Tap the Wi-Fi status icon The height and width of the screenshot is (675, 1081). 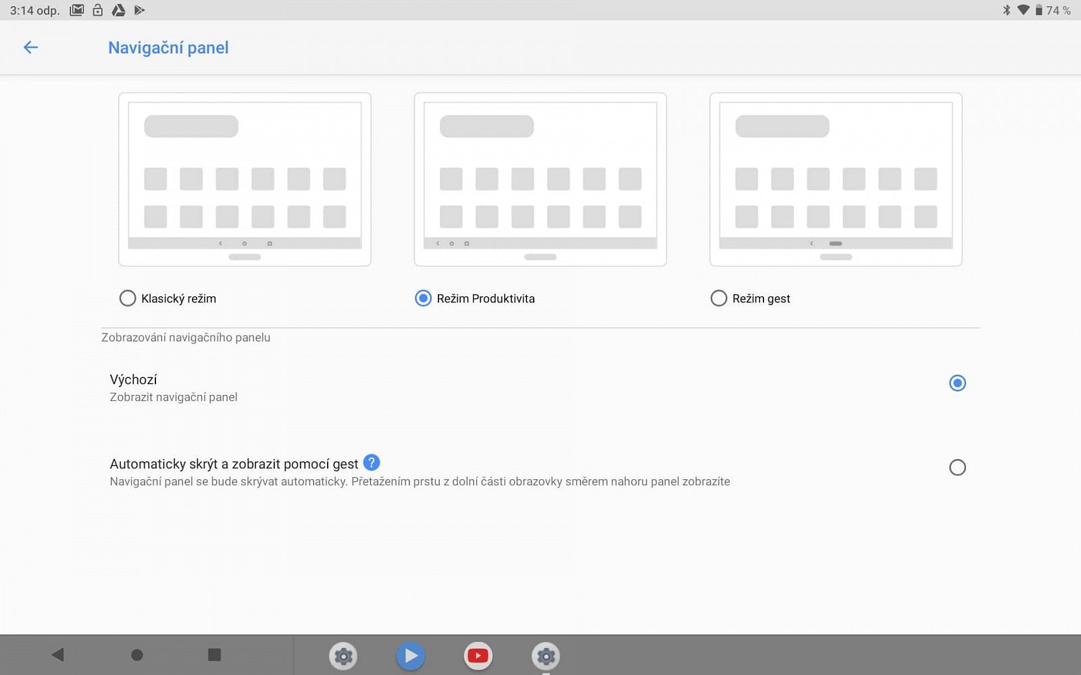(1024, 10)
